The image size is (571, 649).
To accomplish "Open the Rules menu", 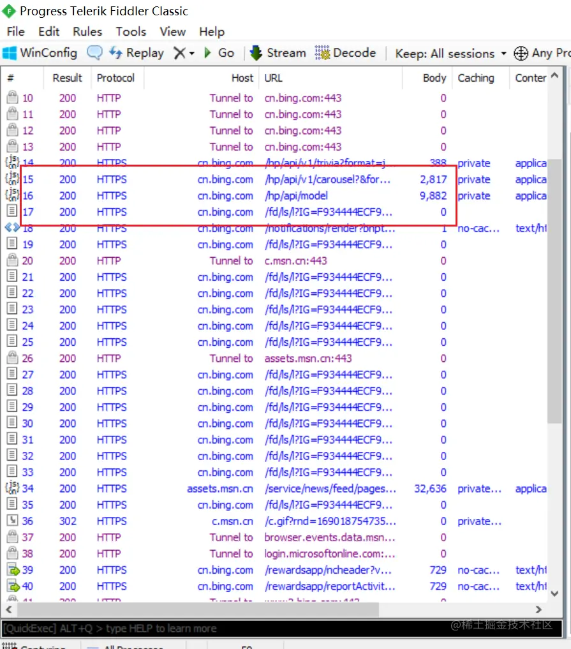I will 87,32.
